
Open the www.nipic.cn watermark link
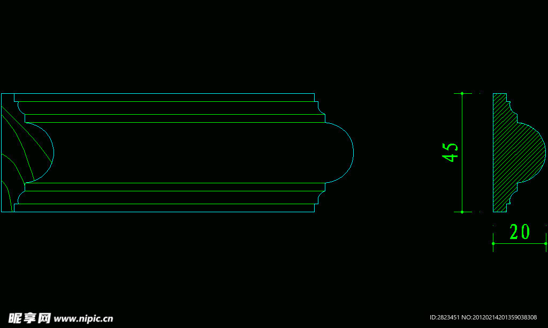pyautogui.click(x=83, y=318)
